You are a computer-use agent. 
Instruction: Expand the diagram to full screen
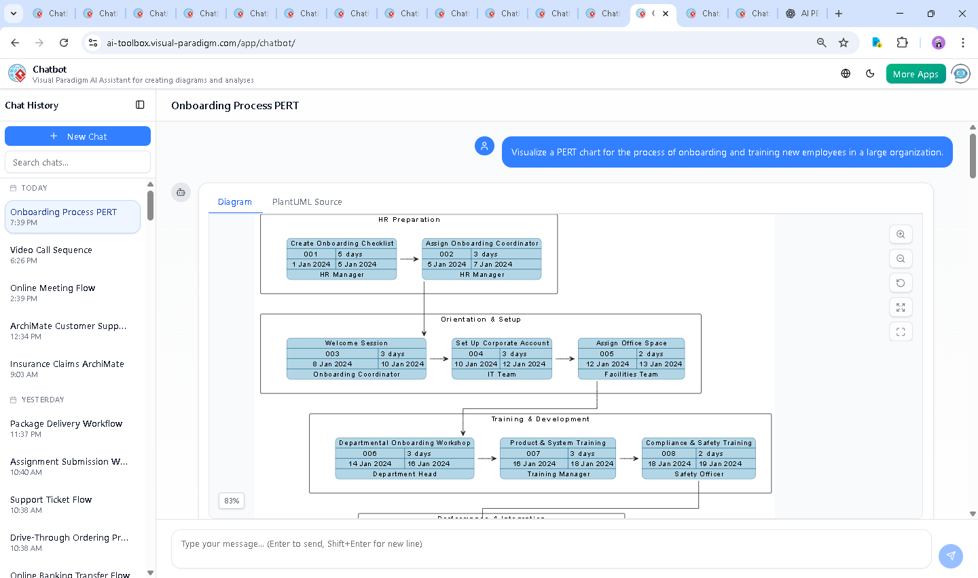[901, 307]
